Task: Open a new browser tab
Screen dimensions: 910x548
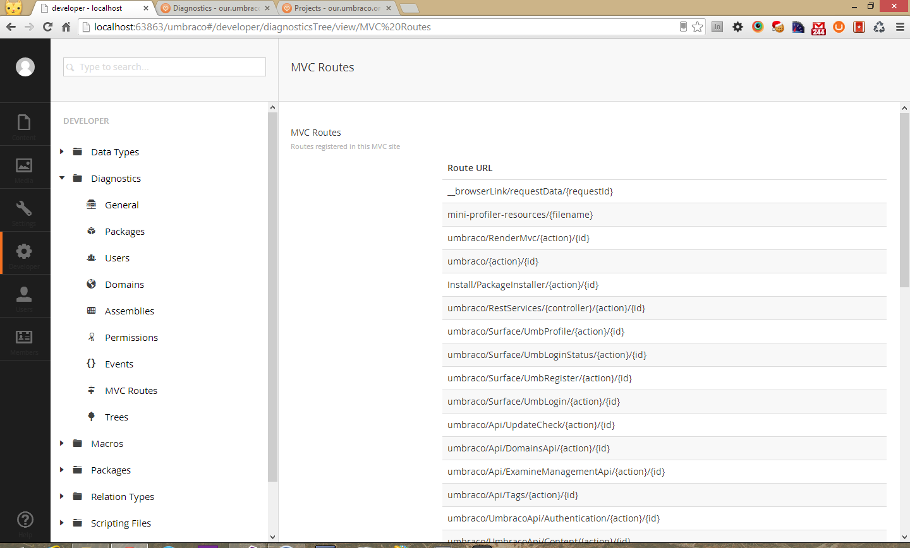Action: click(409, 8)
